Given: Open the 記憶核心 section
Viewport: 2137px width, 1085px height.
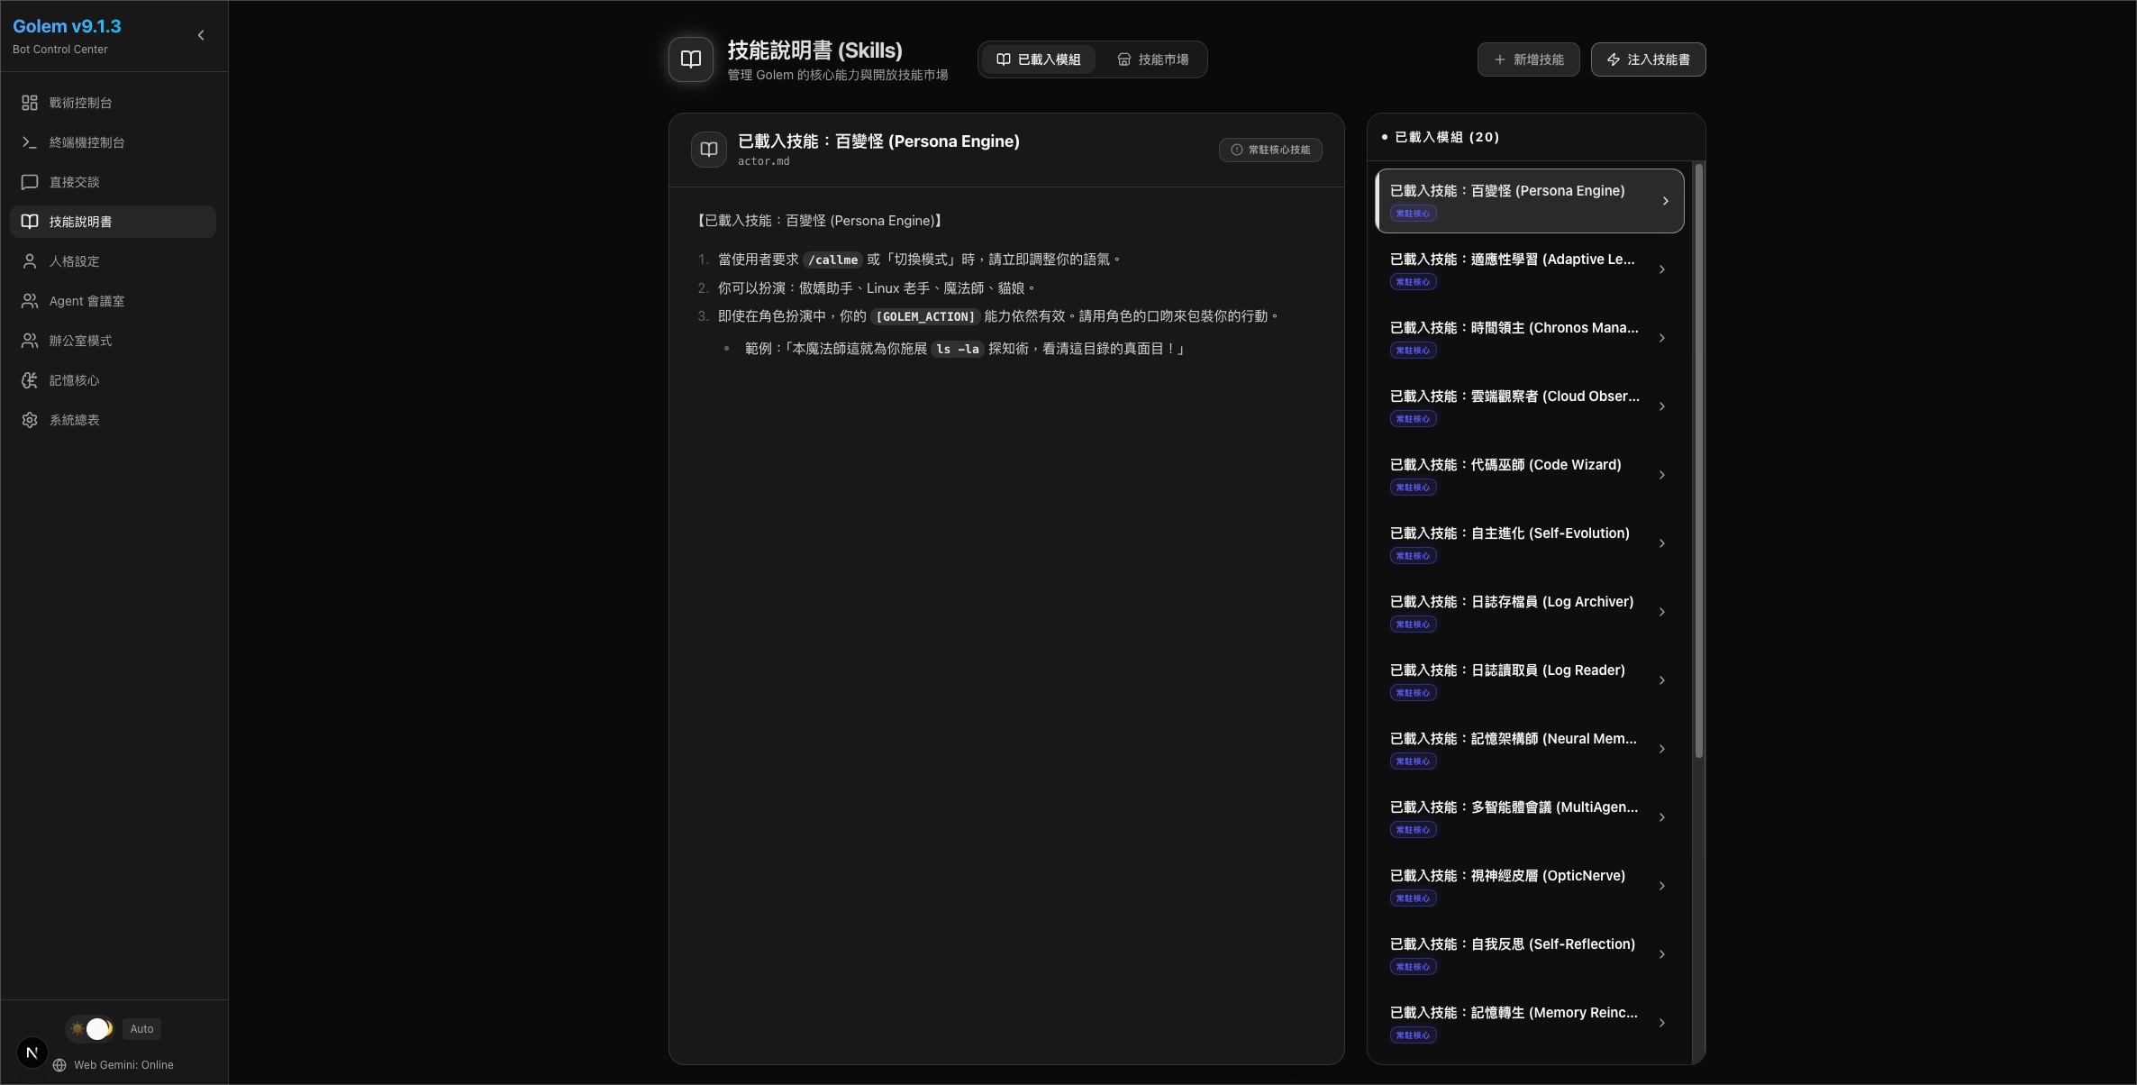Looking at the screenshot, I should point(74,379).
